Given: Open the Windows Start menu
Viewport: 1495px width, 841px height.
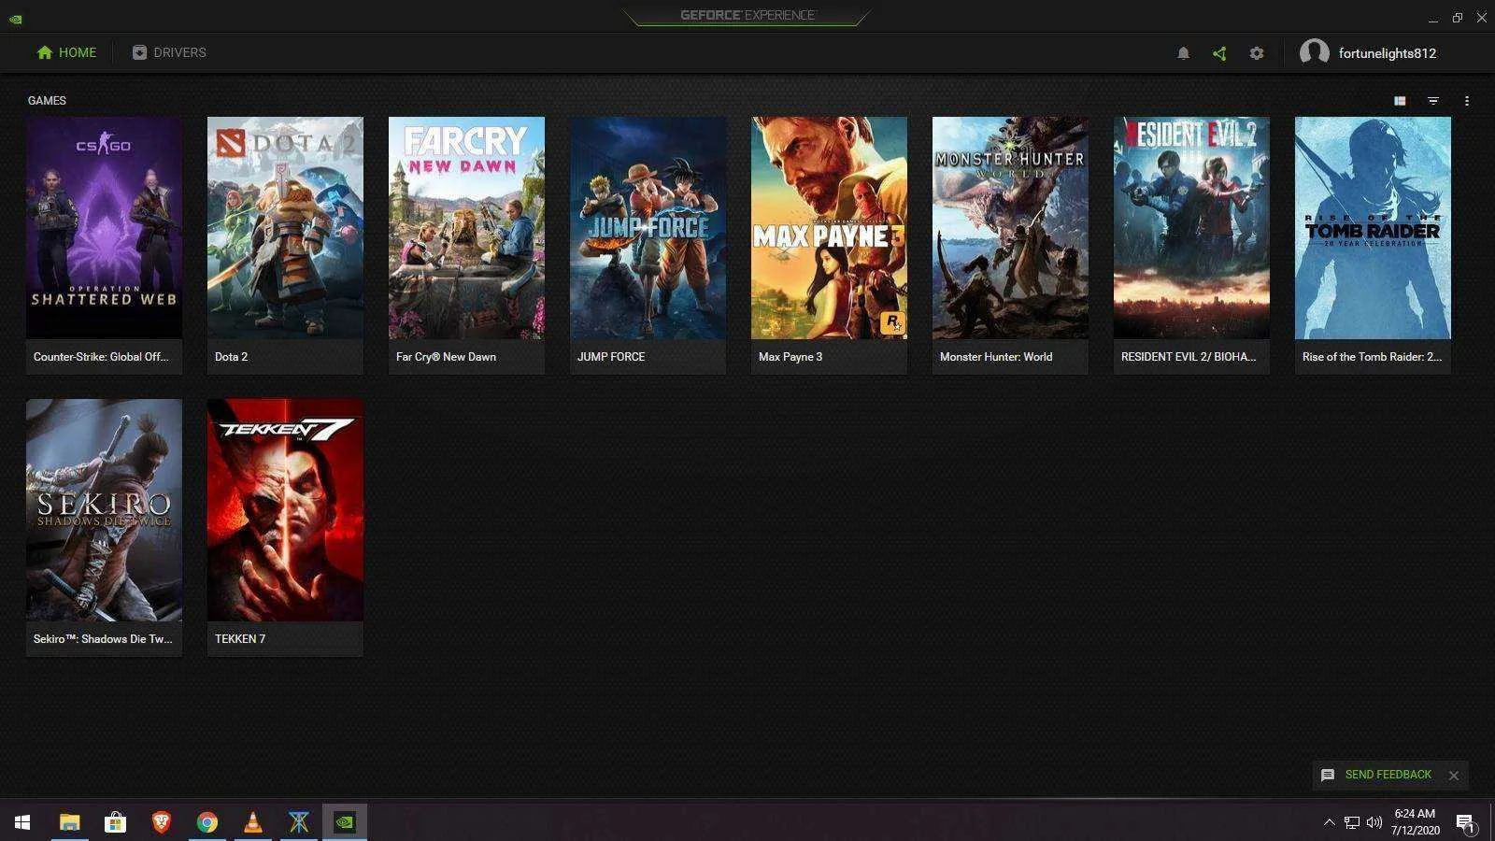Looking at the screenshot, I should tap(22, 822).
